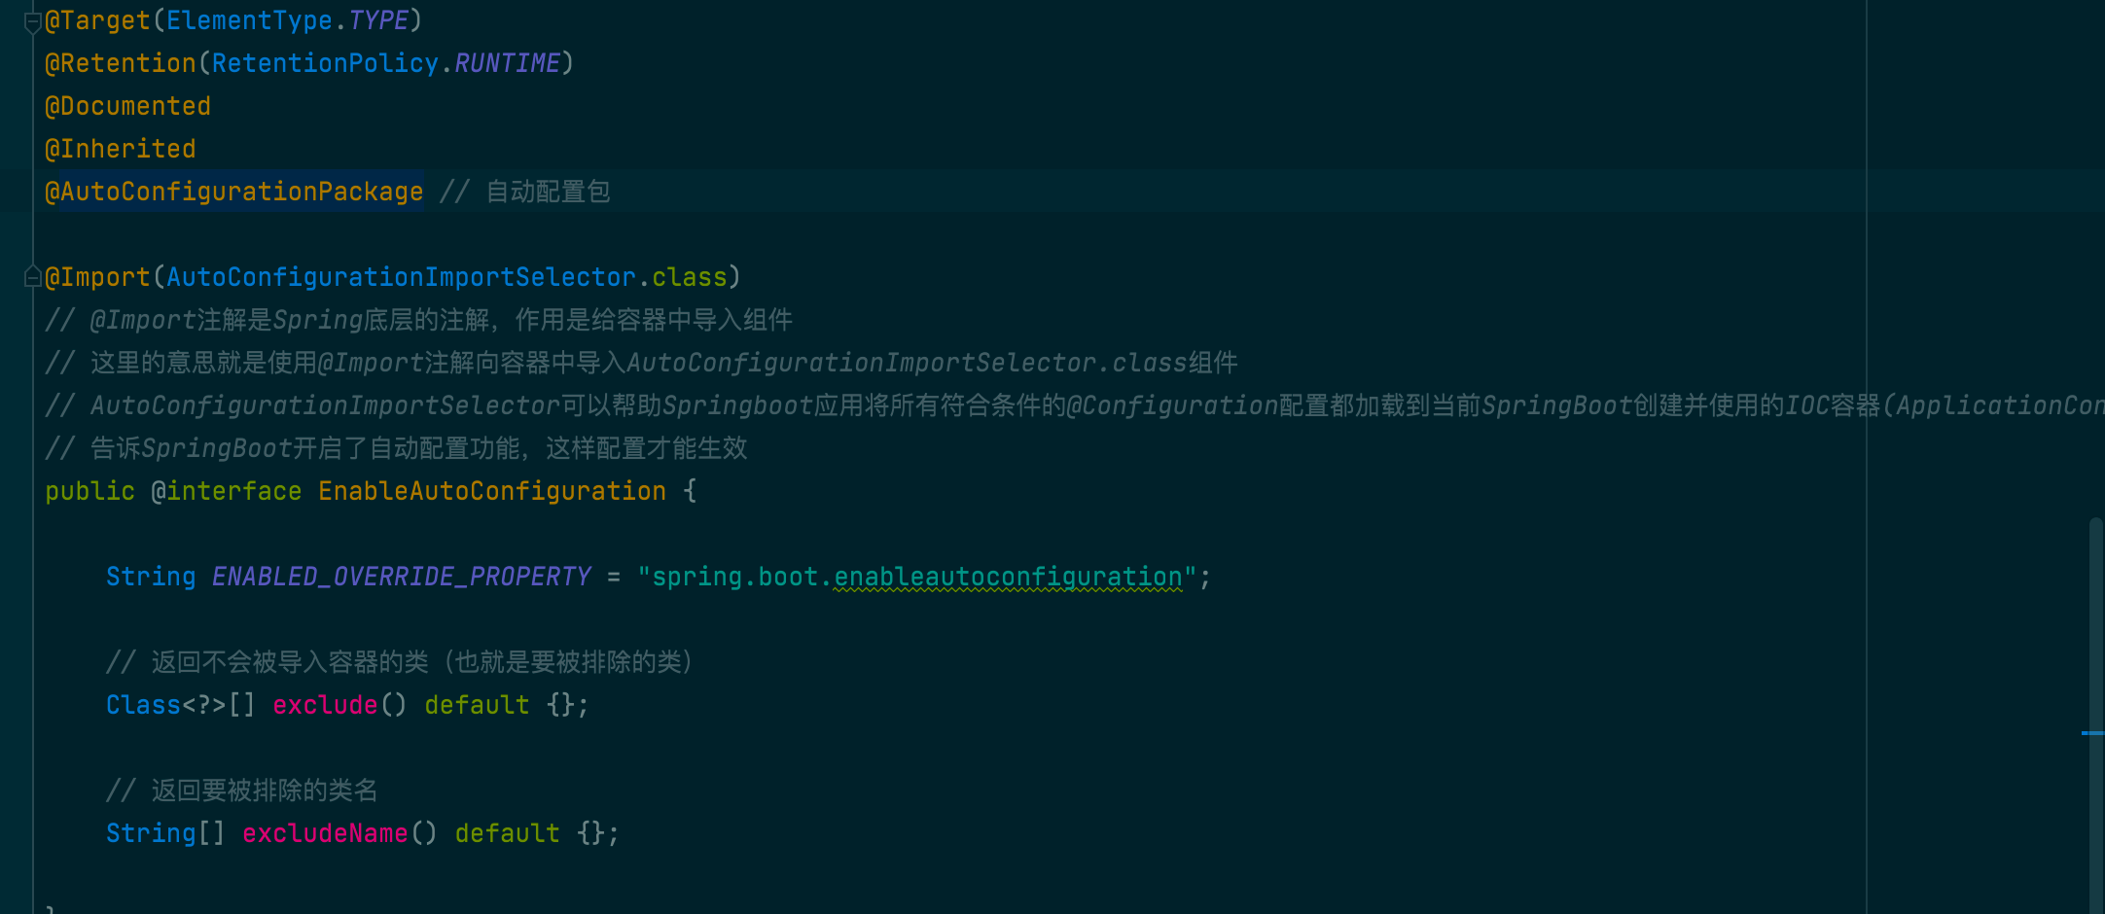Image resolution: width=2105 pixels, height=914 pixels.
Task: Click the @interface keyword
Action: [x=227, y=491]
